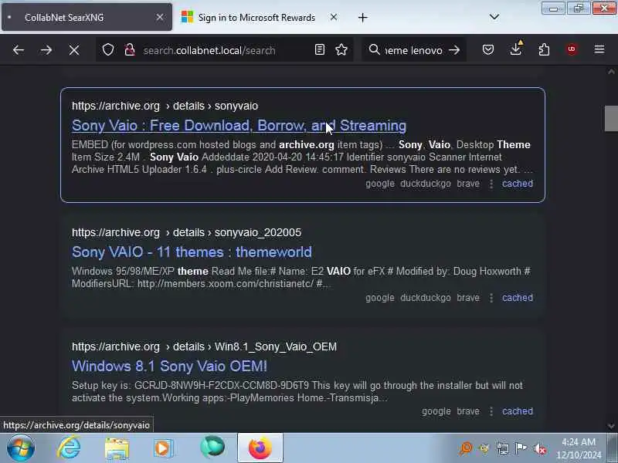618x463 pixels.
Task: Click 'duckduckgo' label on first result
Action: (426, 184)
